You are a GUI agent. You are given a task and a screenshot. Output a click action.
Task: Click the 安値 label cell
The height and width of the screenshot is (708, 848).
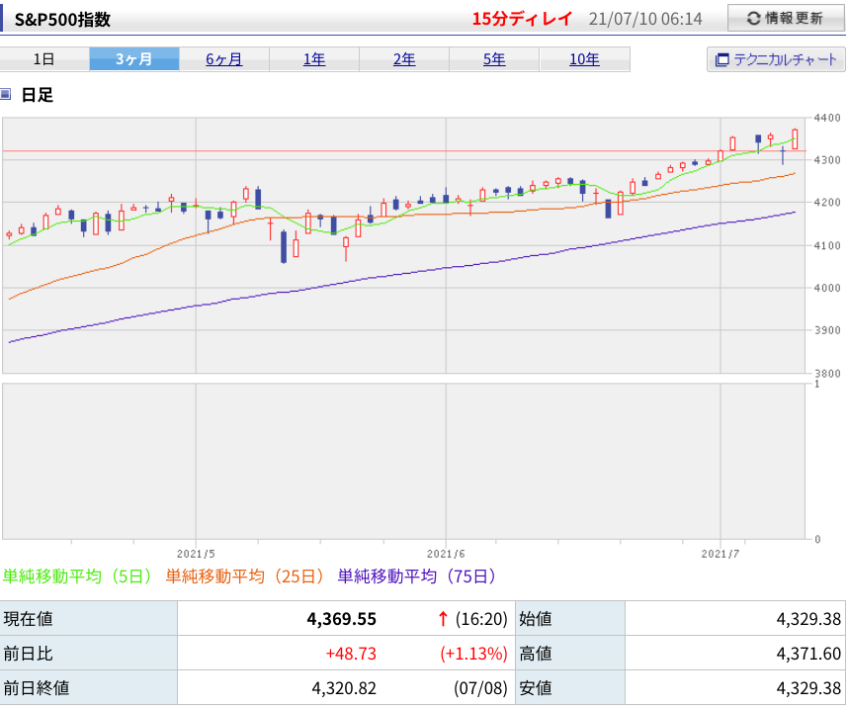pyautogui.click(x=570, y=687)
